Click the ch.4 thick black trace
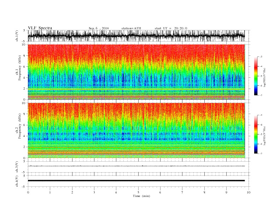Viewport: 280px width, 216px height. pos(136,181)
